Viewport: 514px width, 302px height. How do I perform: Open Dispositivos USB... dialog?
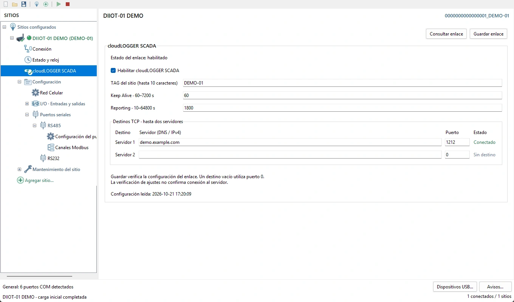[x=455, y=287]
